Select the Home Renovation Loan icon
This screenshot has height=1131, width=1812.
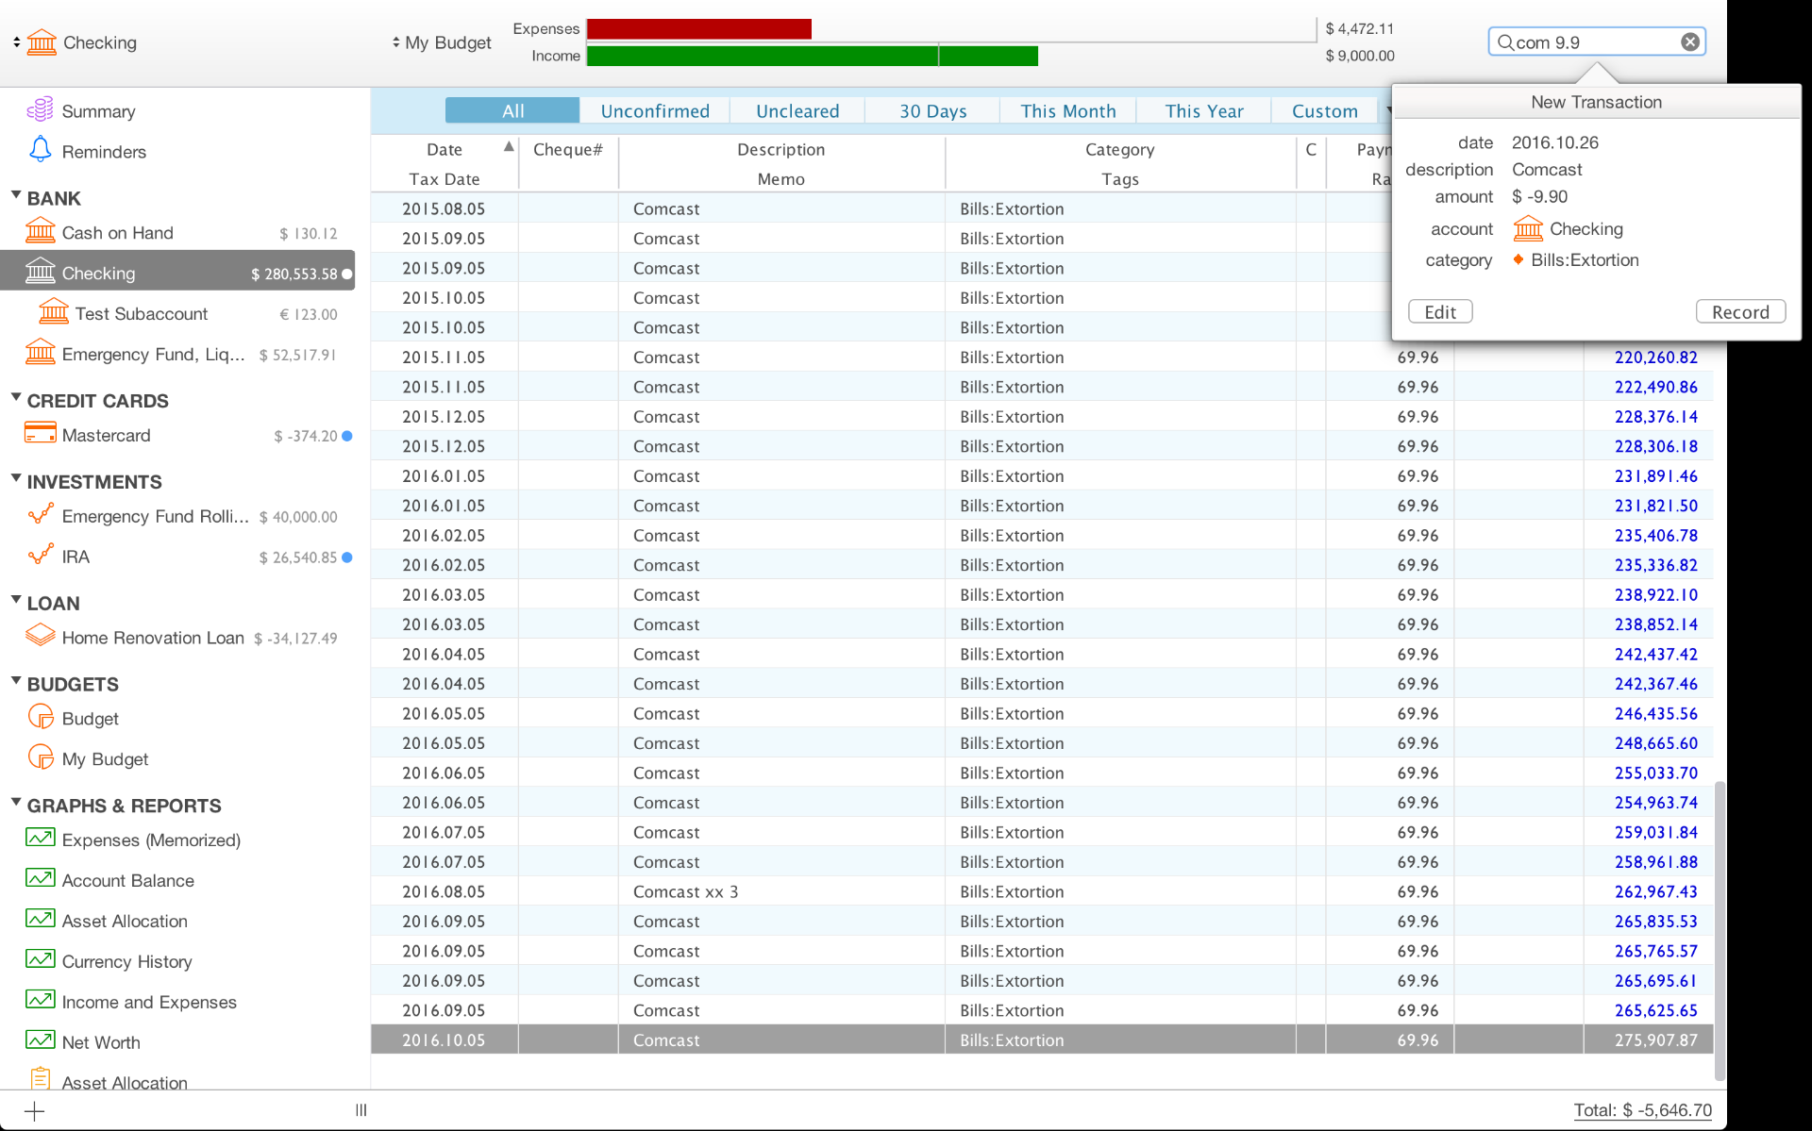[40, 636]
